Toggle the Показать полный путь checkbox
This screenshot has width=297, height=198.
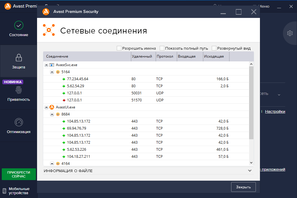coord(162,48)
